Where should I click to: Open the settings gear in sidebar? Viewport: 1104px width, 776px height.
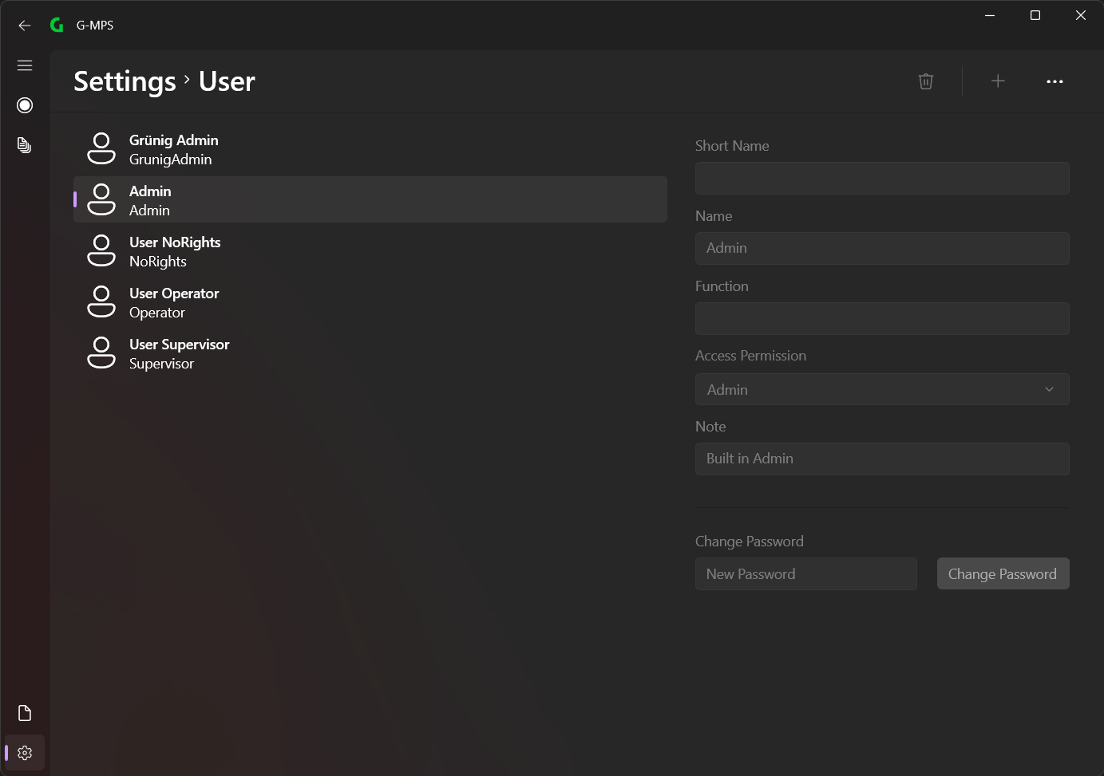click(x=25, y=753)
